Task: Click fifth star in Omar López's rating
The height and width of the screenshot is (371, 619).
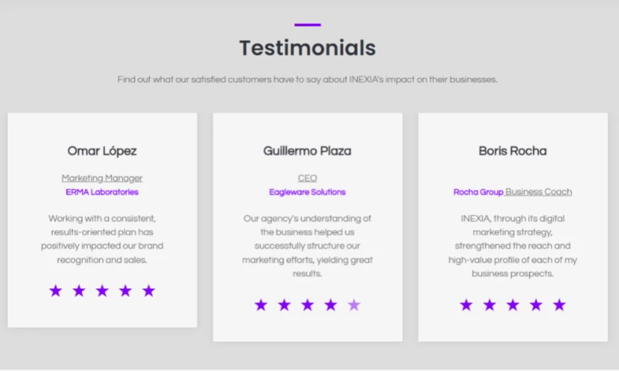Action: (x=149, y=291)
